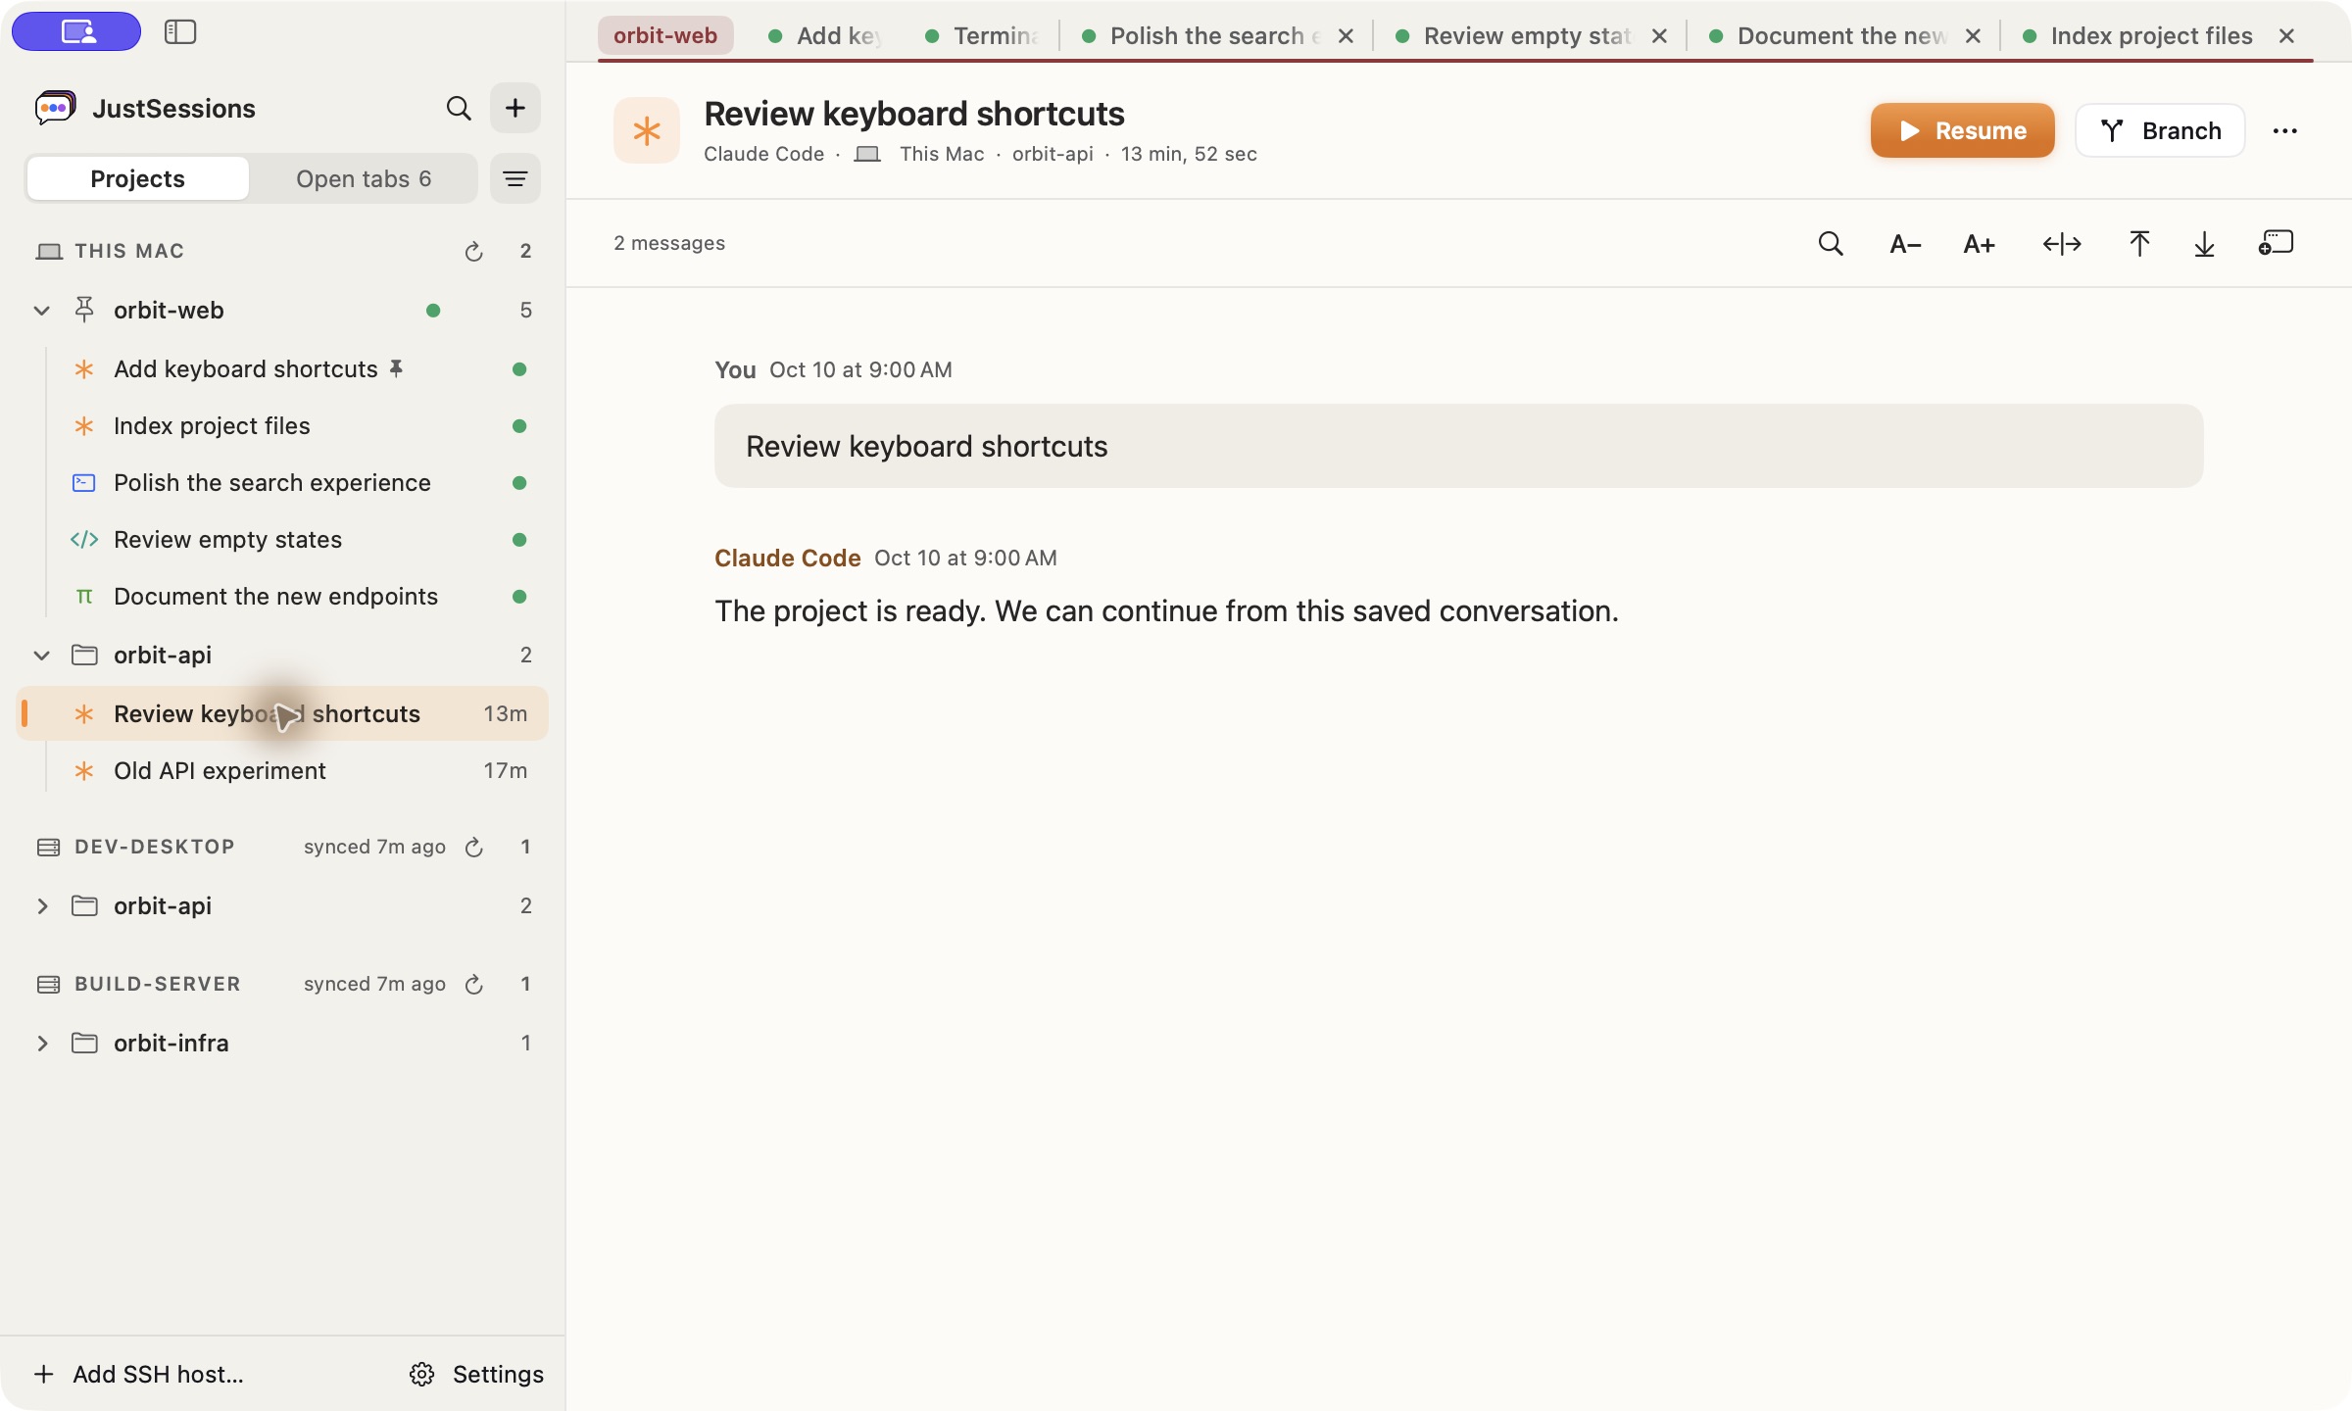Refresh the THIS MAC host
Screen dimensions: 2352x1411
tap(474, 252)
